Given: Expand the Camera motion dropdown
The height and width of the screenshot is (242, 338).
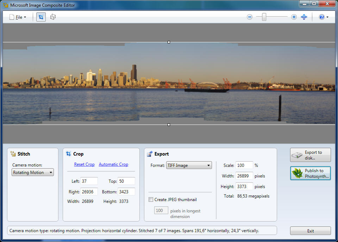Looking at the screenshot, I should pos(33,173).
